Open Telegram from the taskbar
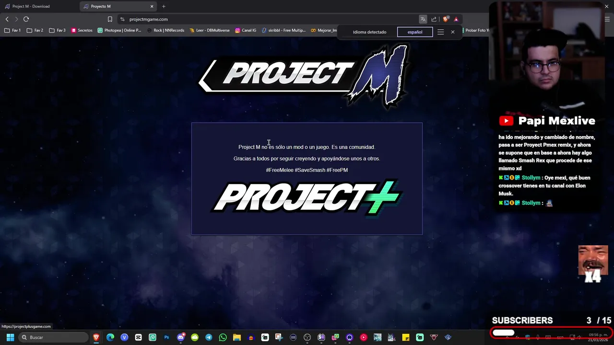Screen dimensions: 614x345 (209, 337)
